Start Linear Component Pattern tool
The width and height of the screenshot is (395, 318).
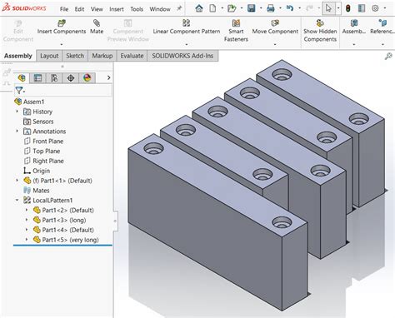pyautogui.click(x=187, y=27)
